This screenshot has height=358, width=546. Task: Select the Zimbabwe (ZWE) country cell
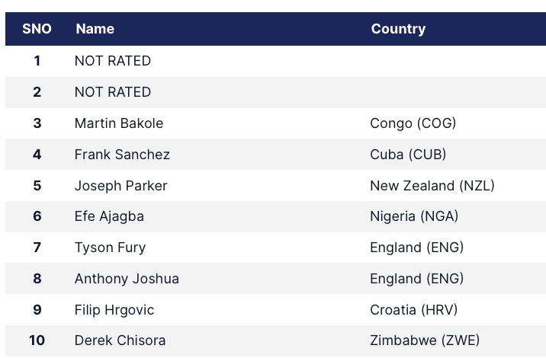(425, 340)
